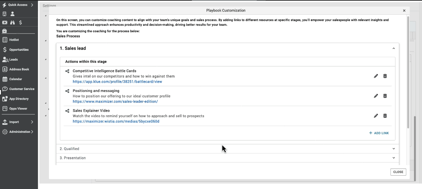Open the Quick Access lightning icon

(4, 5)
